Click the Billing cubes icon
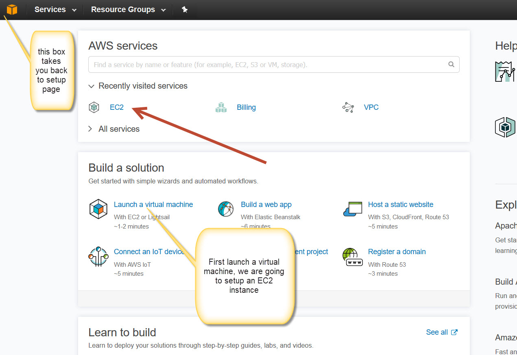This screenshot has height=355, width=517. pyautogui.click(x=221, y=107)
